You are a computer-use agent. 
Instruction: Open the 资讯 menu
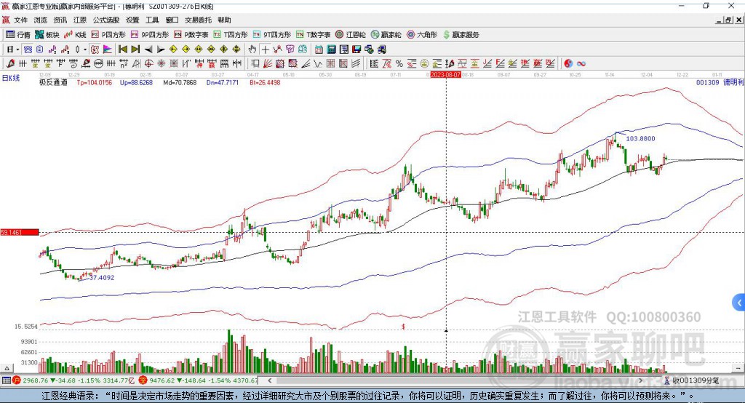point(60,20)
